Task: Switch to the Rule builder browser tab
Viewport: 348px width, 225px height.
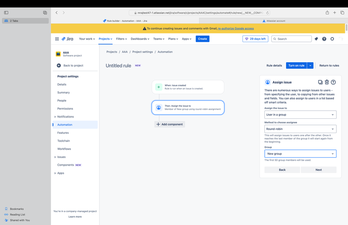Action: point(125,21)
